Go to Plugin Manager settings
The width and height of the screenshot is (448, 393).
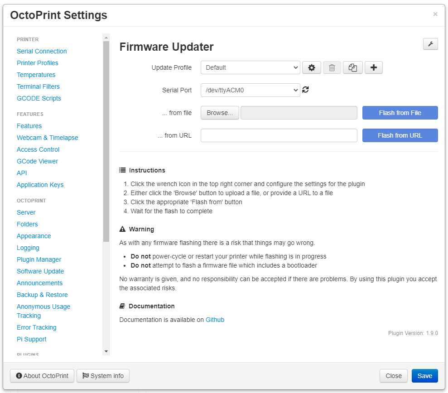click(x=39, y=259)
